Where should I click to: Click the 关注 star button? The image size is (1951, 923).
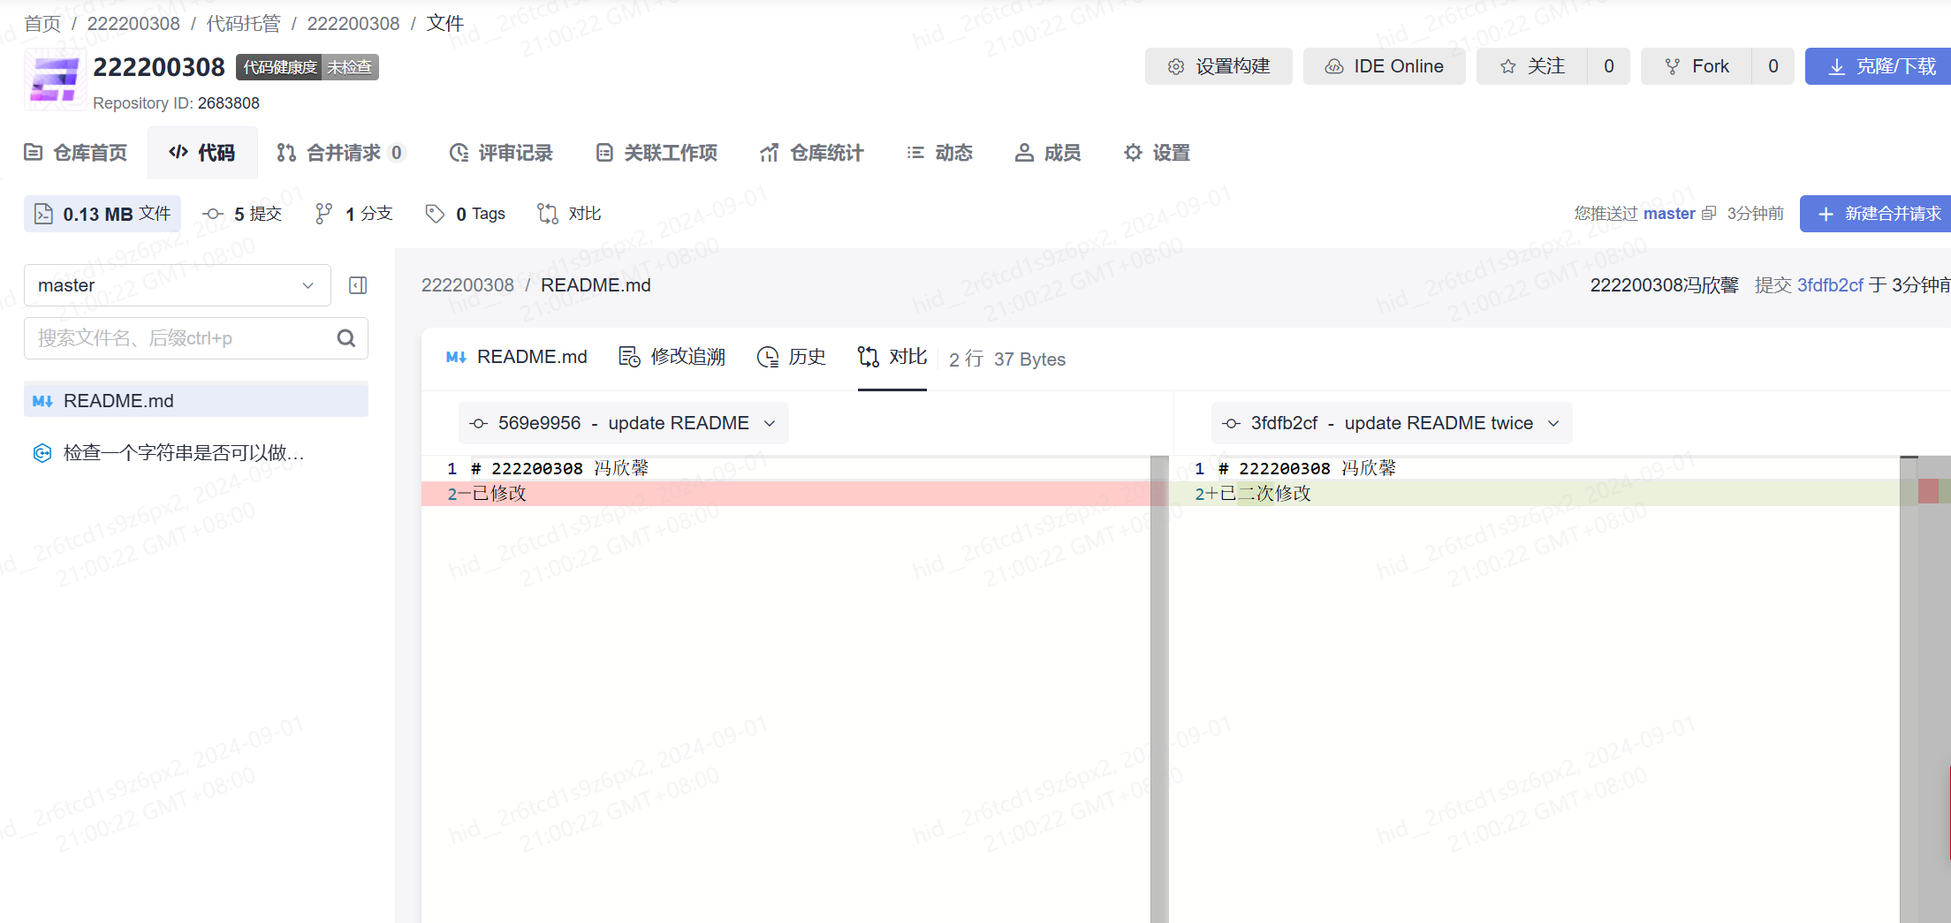tap(1532, 66)
